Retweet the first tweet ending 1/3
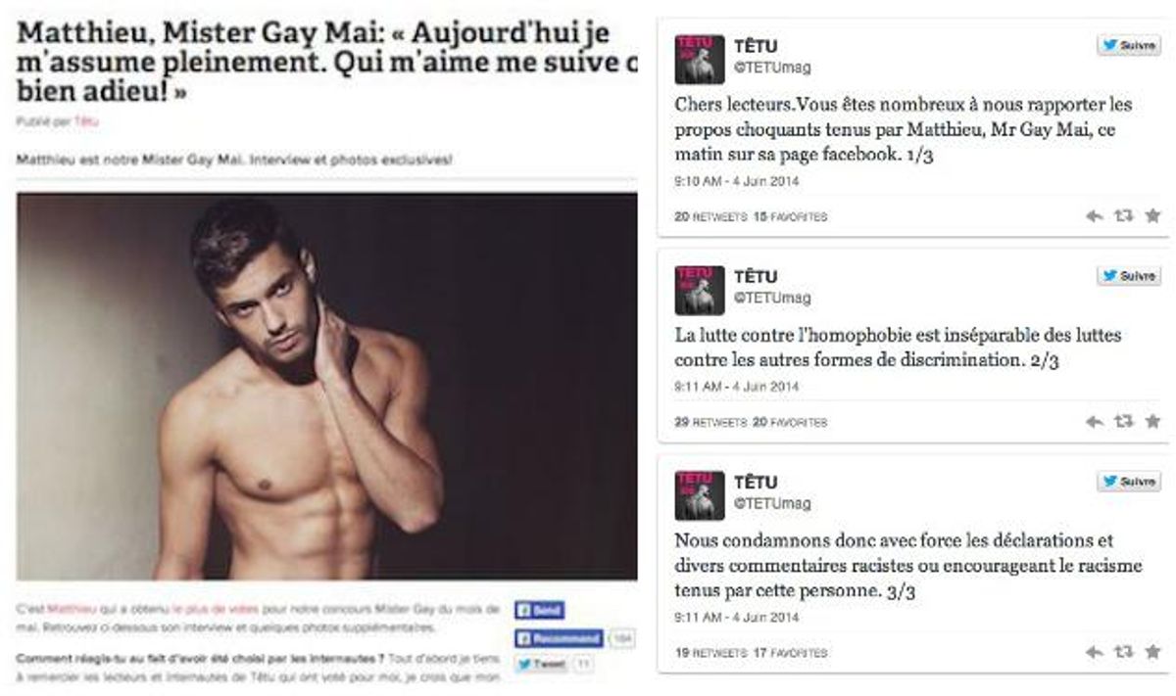This screenshot has height=696, width=1176. (x=1124, y=216)
